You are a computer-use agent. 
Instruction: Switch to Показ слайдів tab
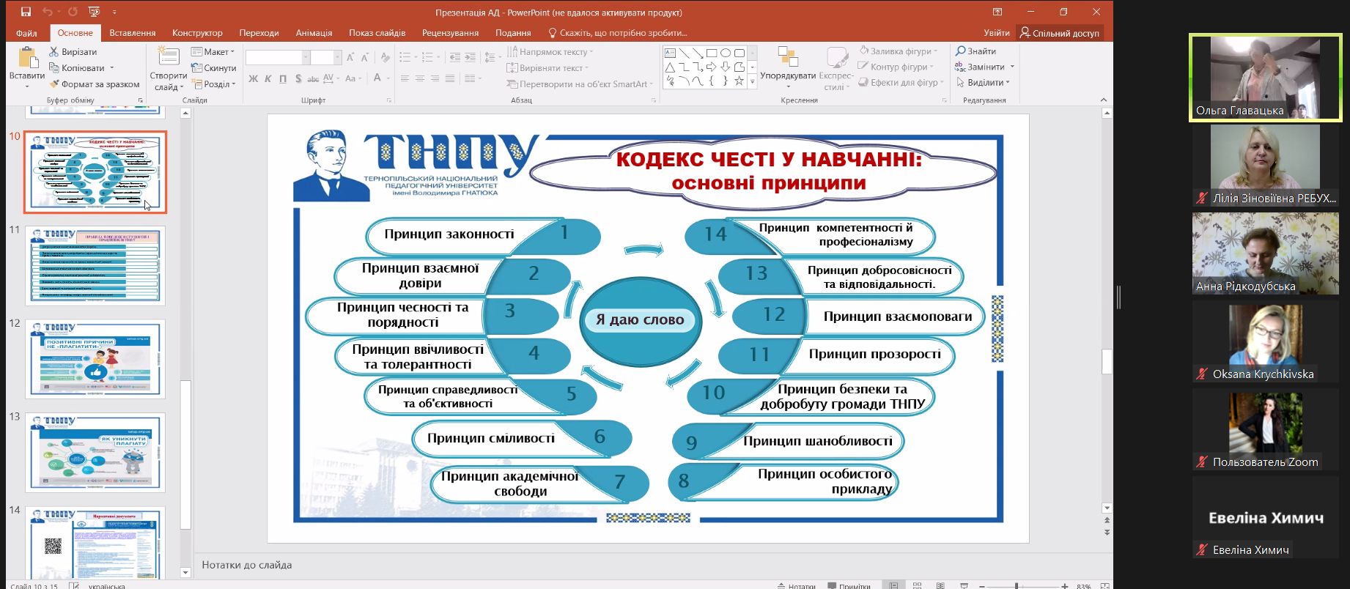[377, 33]
